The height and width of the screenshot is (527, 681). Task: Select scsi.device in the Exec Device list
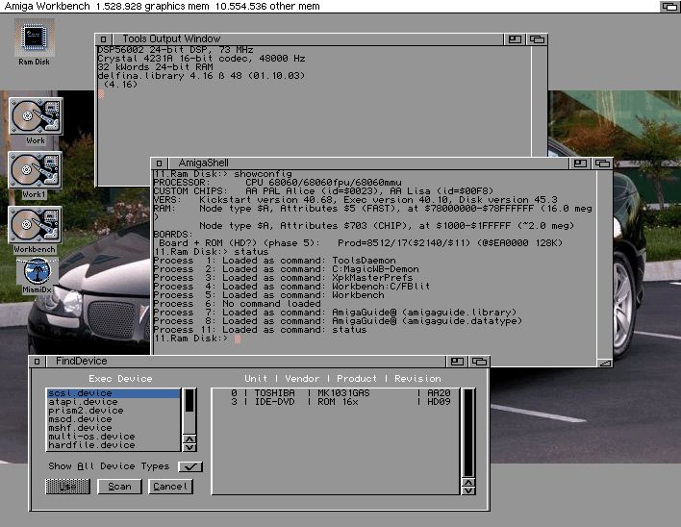click(113, 393)
